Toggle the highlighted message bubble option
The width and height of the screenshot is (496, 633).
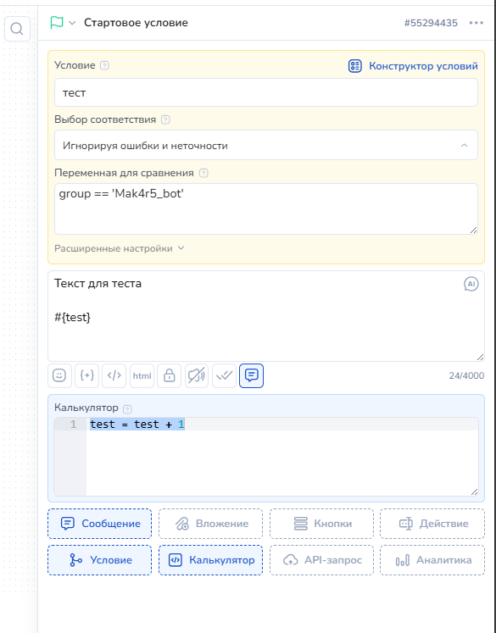pos(251,375)
